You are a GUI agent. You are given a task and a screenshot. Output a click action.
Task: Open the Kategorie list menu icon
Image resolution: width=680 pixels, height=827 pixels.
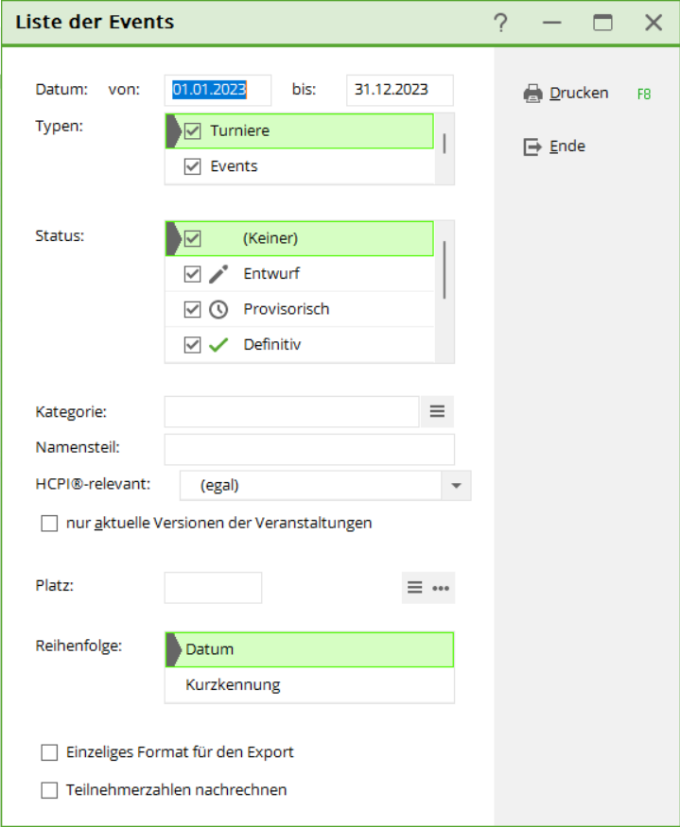point(437,411)
